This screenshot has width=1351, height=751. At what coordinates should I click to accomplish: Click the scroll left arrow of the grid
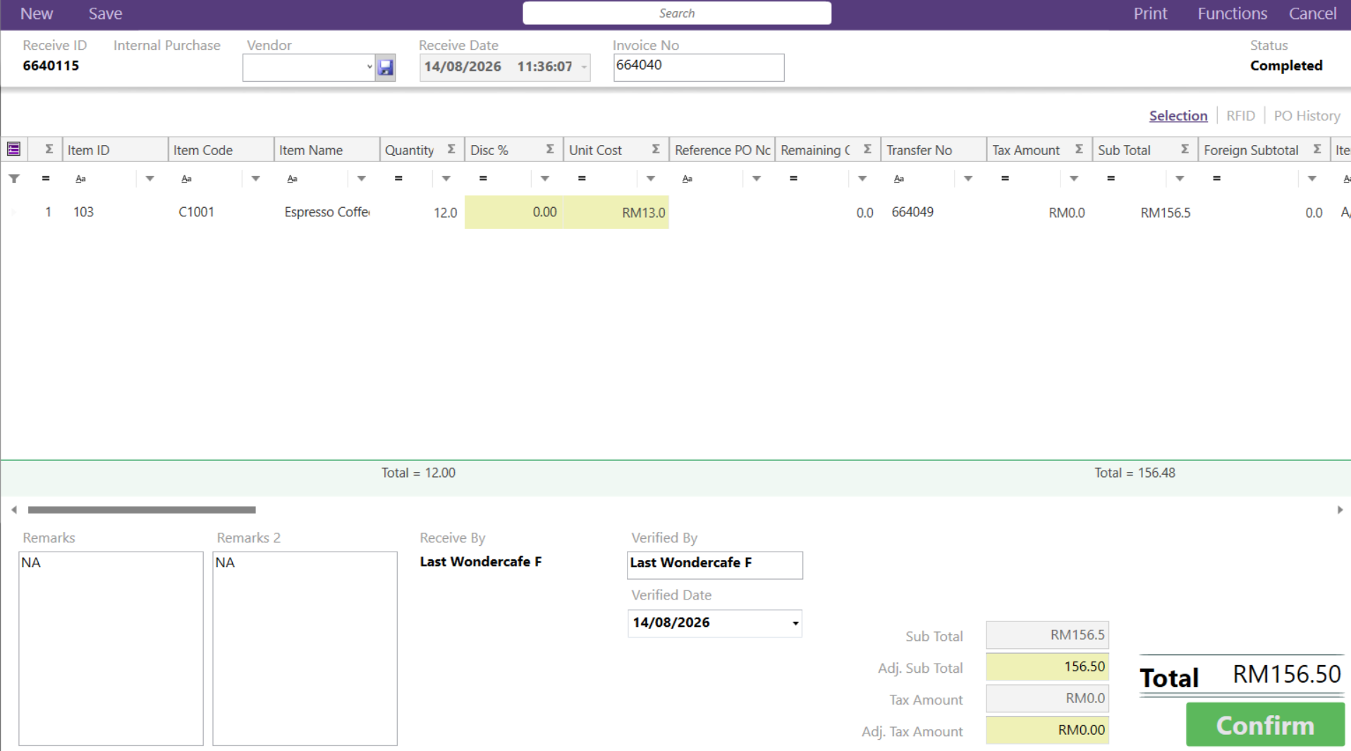[x=14, y=509]
